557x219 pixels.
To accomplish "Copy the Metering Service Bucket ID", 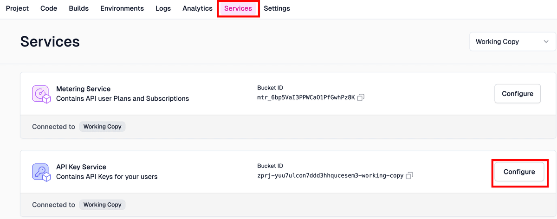I will [361, 97].
